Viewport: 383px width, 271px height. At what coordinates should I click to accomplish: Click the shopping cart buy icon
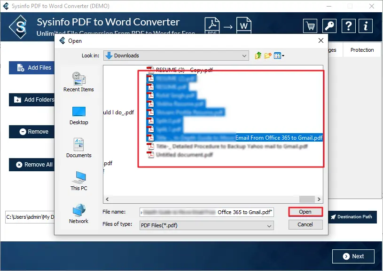310,26
